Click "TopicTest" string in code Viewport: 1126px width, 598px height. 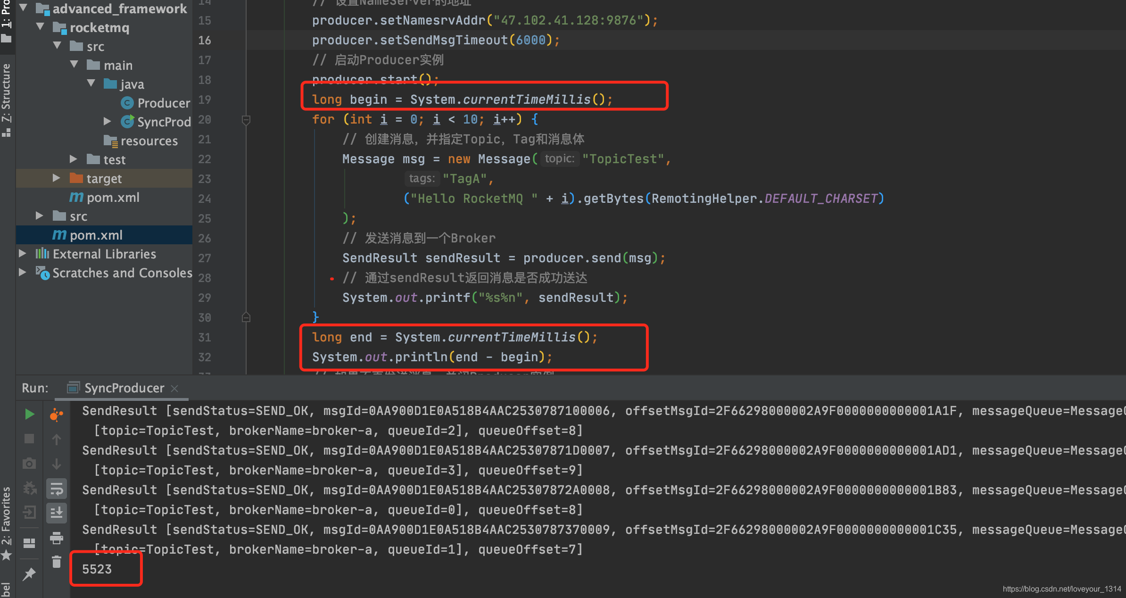tap(623, 159)
